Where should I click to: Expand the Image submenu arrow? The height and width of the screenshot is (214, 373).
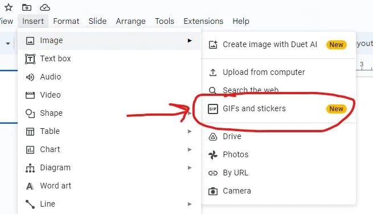190,40
